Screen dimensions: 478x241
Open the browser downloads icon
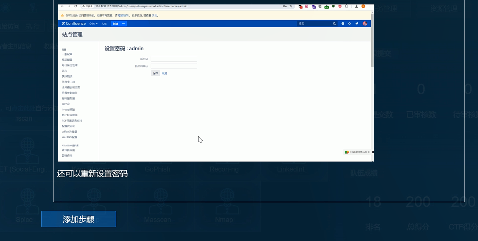coord(356,6)
